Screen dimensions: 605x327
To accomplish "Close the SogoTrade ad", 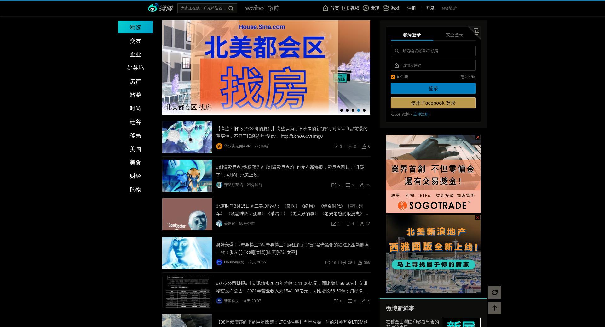I will pyautogui.click(x=478, y=137).
